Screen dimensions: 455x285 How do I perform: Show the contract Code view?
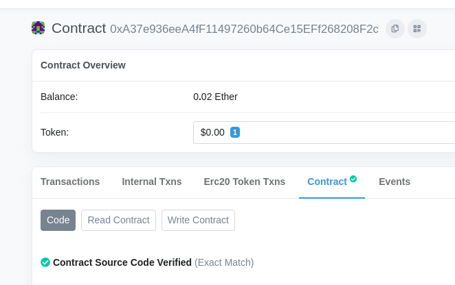point(58,220)
